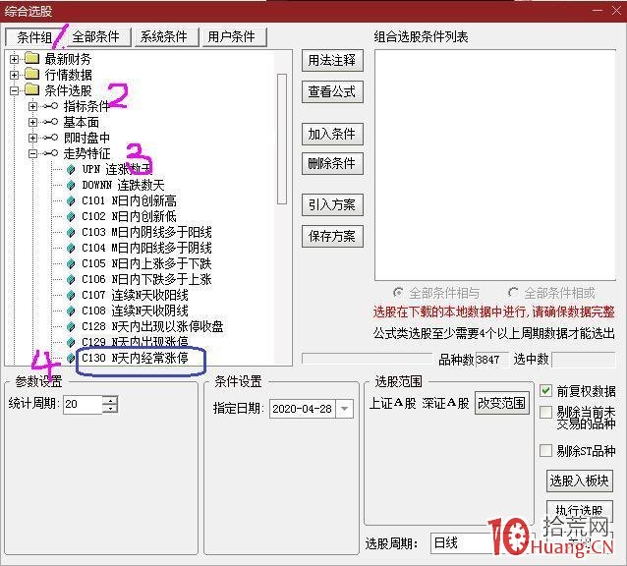Click the 走势特征 node icon
The image size is (627, 566).
click(50, 153)
